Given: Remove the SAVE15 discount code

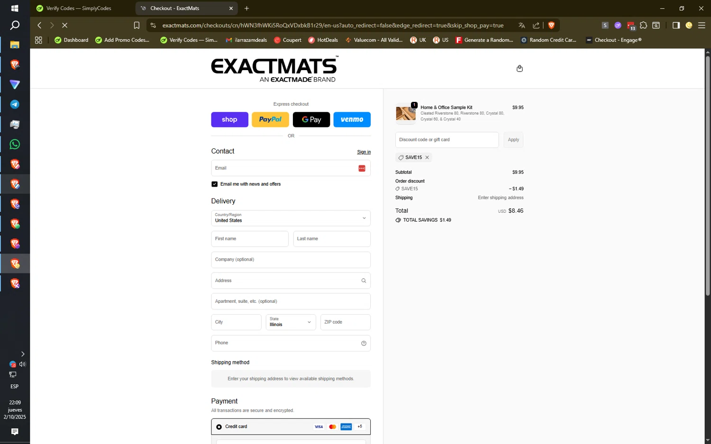Looking at the screenshot, I should (427, 157).
